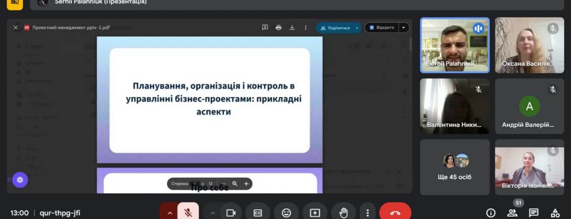The height and width of the screenshot is (219, 571).
Task: Select Валентина Ники... video tile
Action: (x=455, y=106)
